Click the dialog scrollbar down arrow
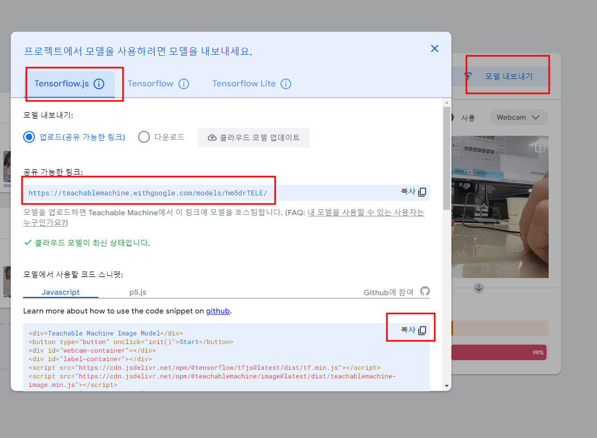The height and width of the screenshot is (438, 597). (447, 386)
